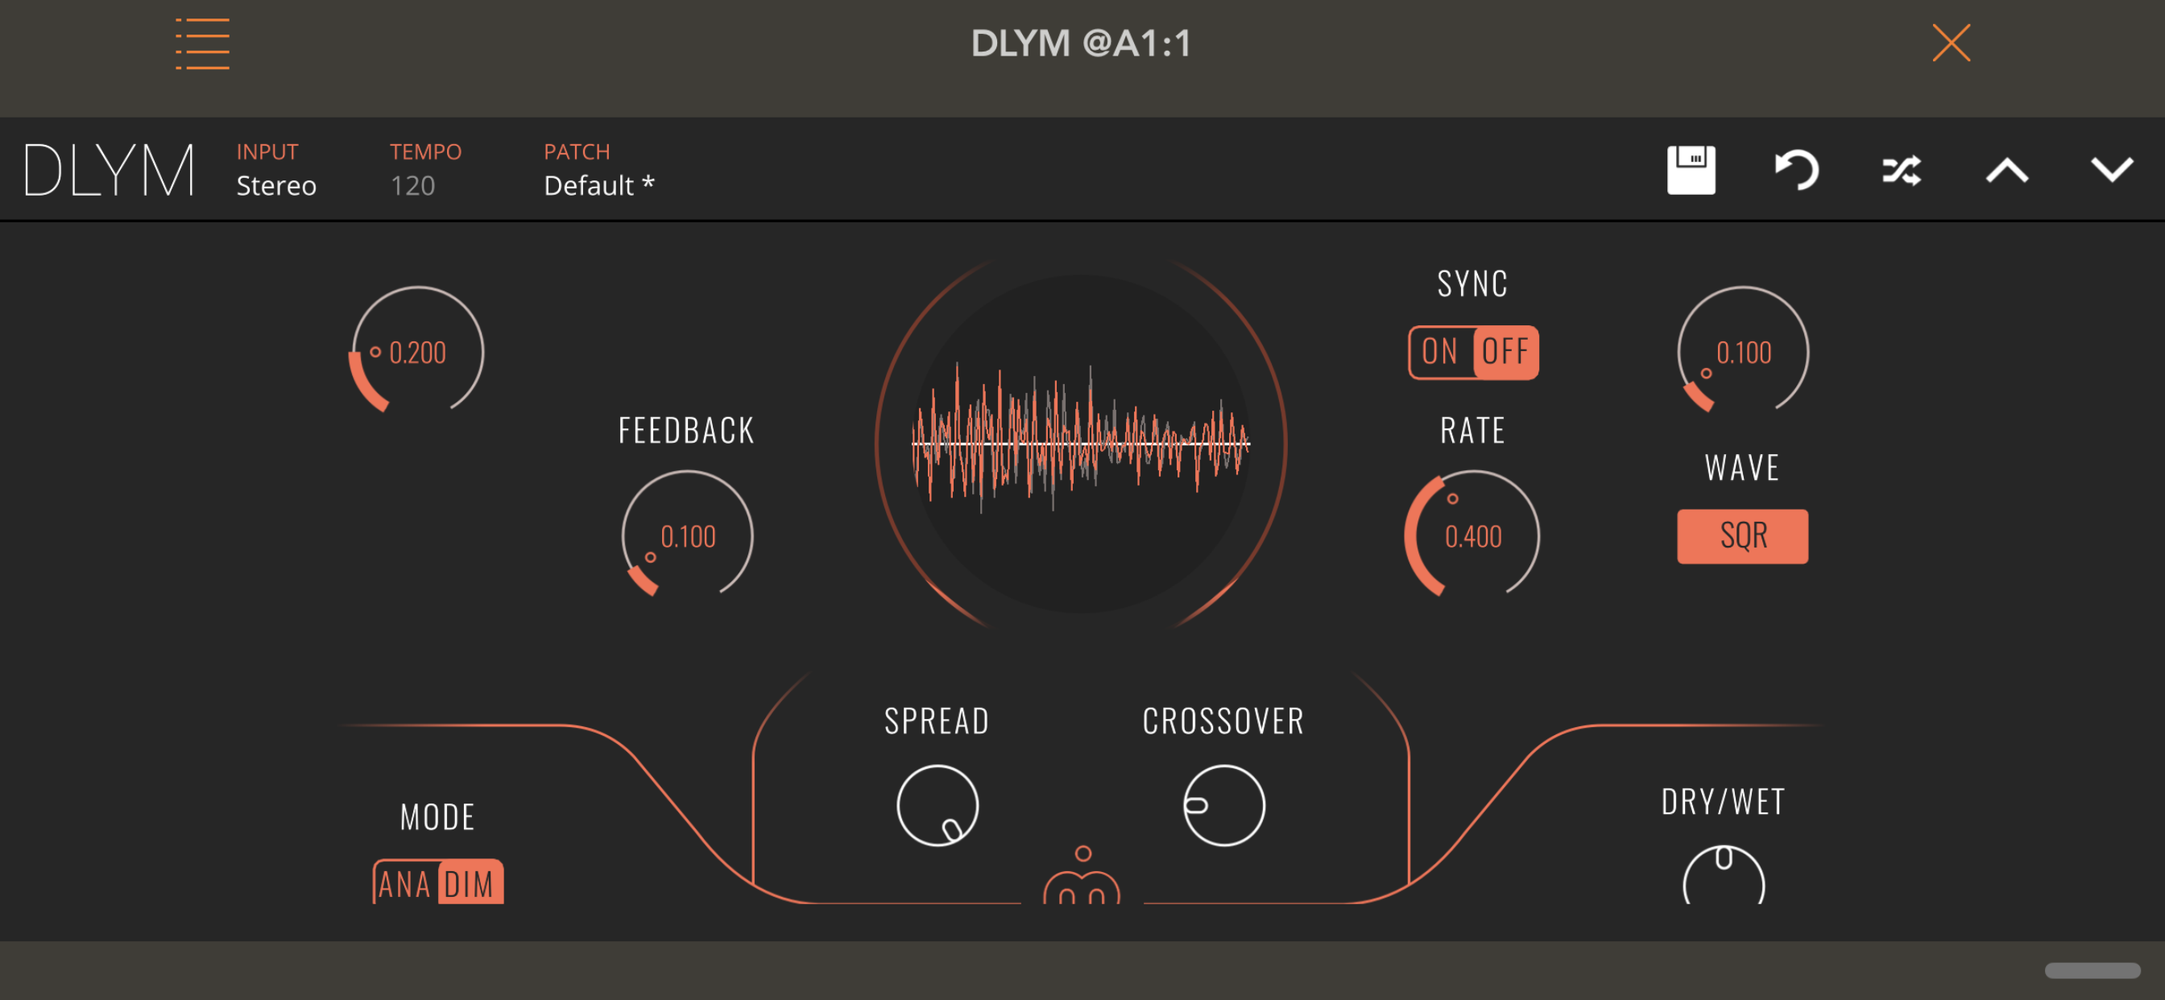Click the SPREAD knob
Screen dimensions: 2165x1000
[937, 805]
